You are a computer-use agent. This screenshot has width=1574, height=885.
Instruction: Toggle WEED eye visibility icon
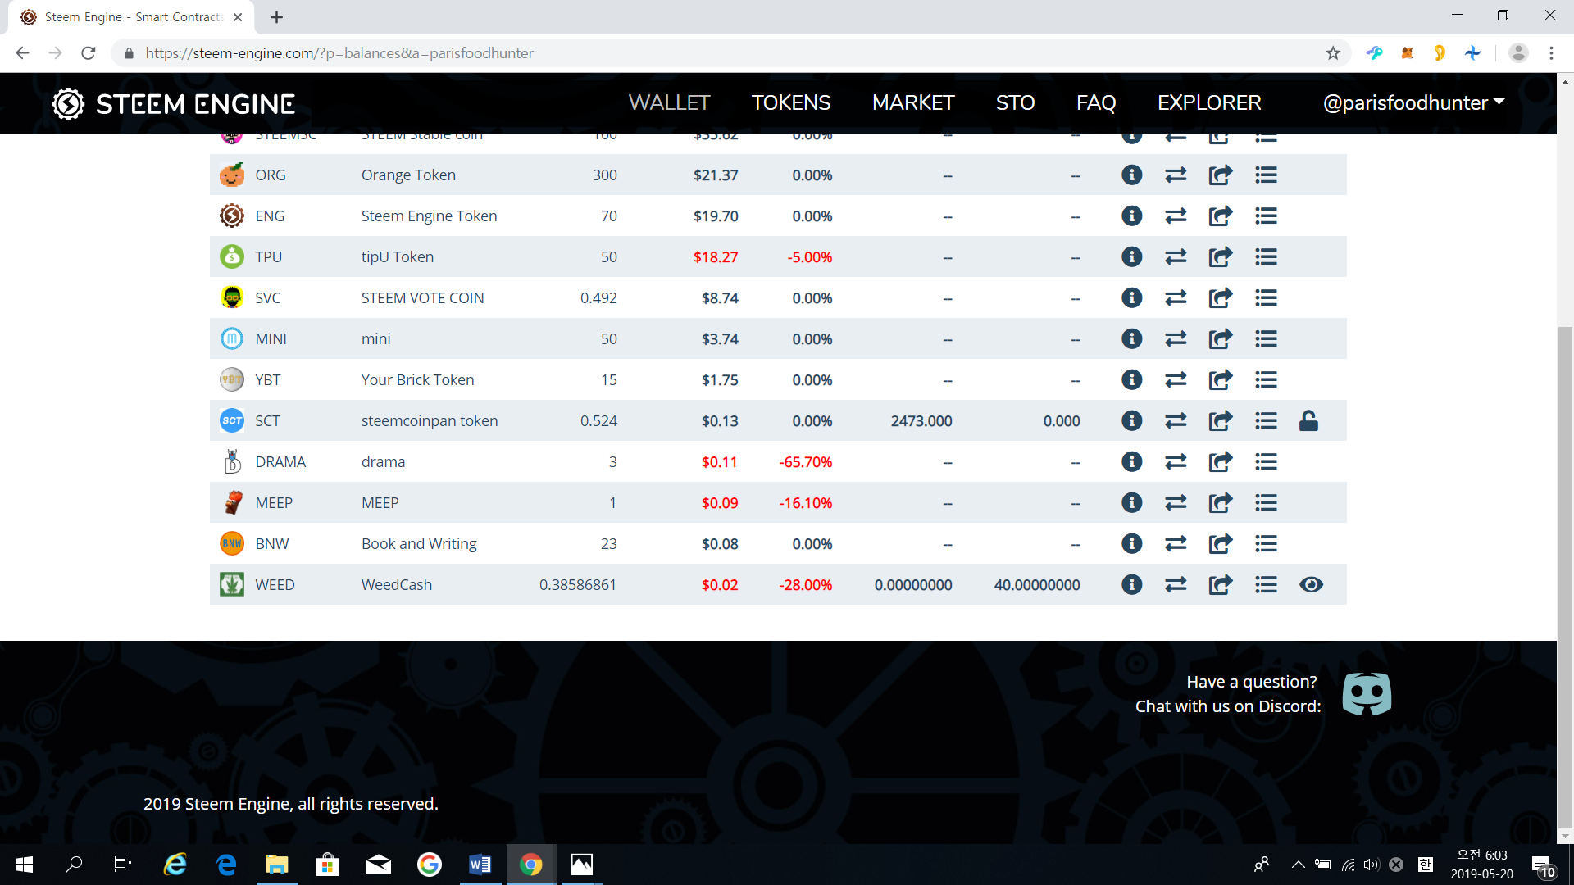point(1311,584)
